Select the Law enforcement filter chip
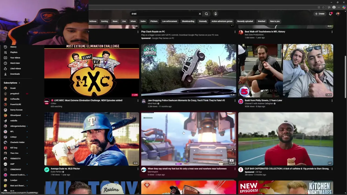Image resolution: width=347 pixels, height=195 pixels. pos(169,21)
